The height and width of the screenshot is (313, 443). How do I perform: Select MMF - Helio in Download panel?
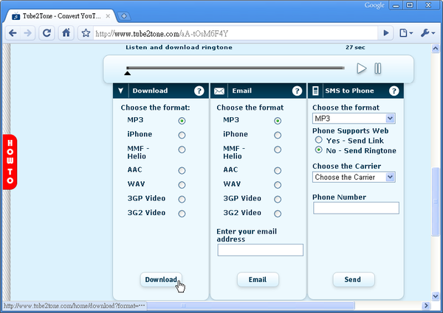(182, 150)
